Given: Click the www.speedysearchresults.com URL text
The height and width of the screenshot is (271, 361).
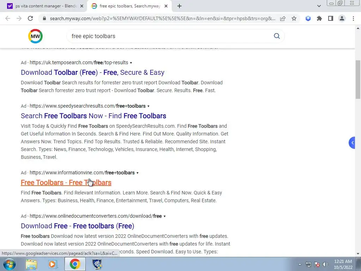Looking at the screenshot, I should coord(88,106).
